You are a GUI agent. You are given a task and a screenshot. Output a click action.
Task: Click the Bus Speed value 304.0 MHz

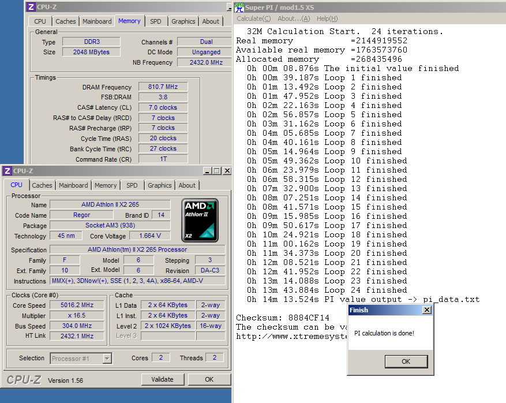(77, 326)
